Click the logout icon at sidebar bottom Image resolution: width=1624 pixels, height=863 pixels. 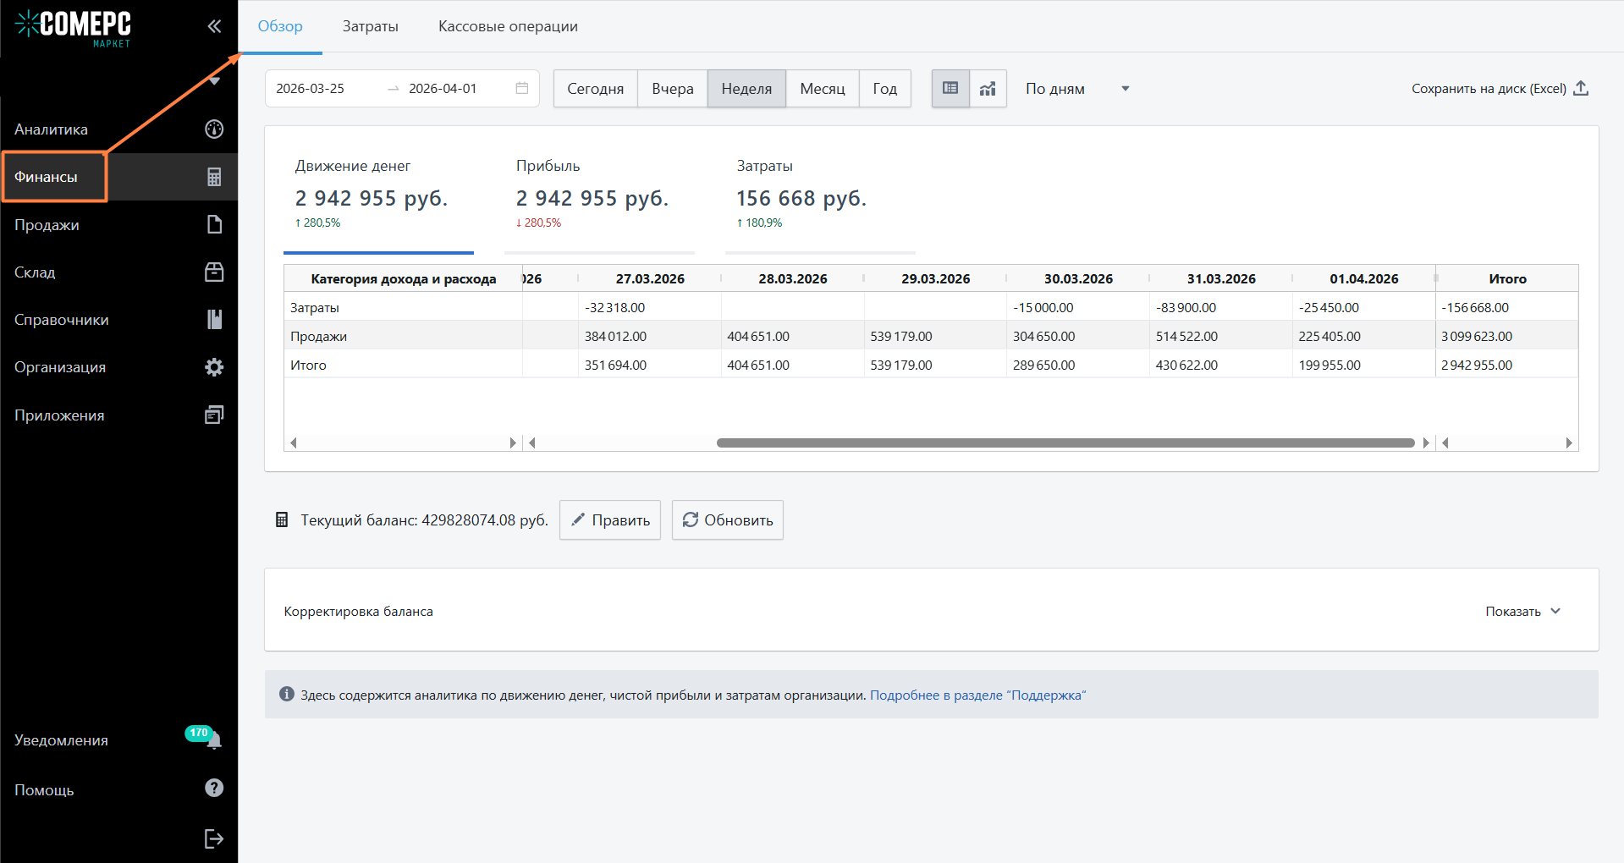point(214,838)
